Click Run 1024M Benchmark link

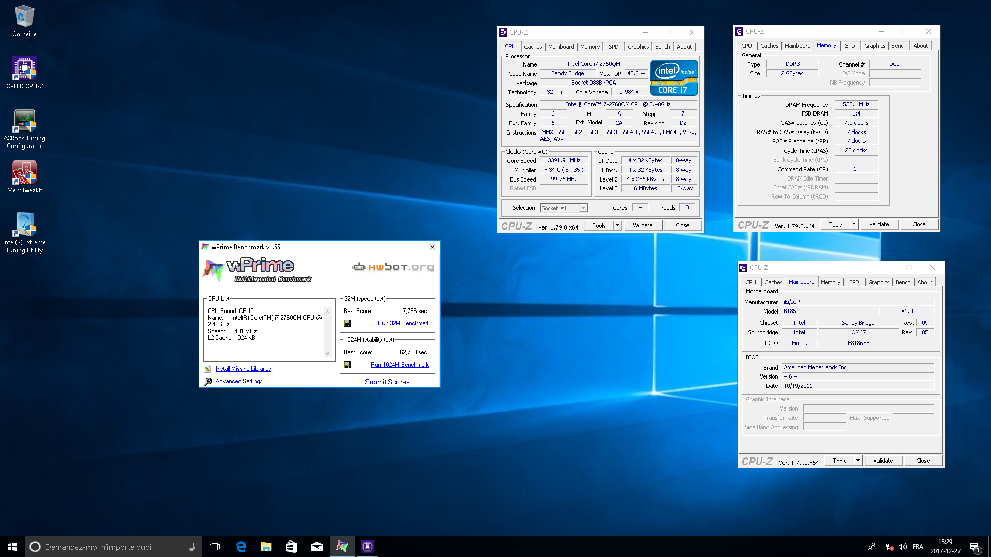click(x=399, y=365)
